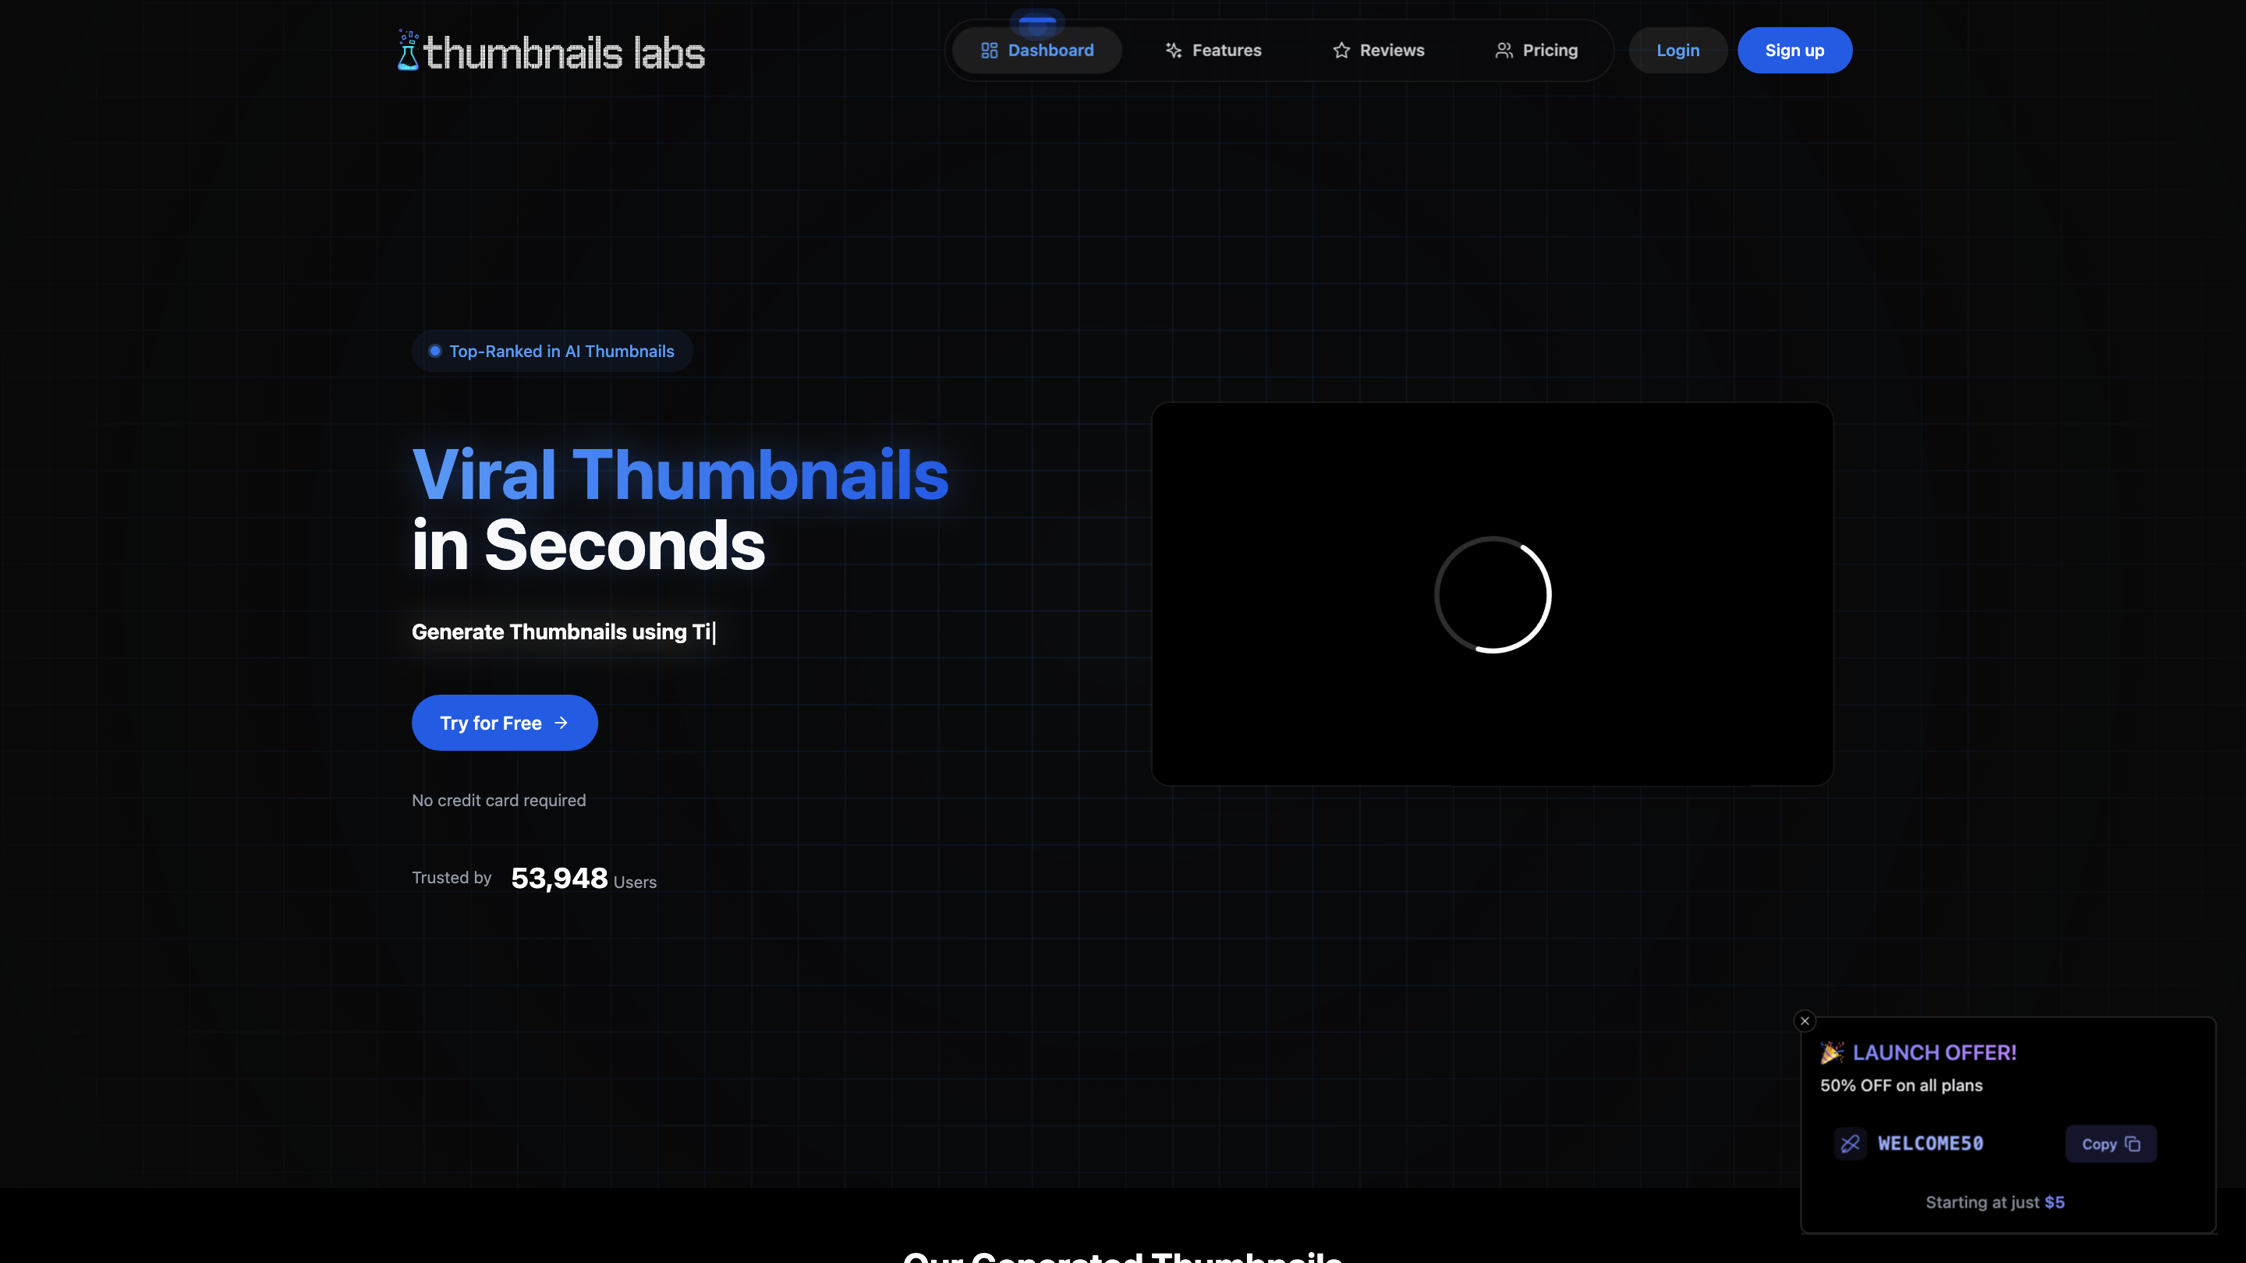The height and width of the screenshot is (1263, 2246).
Task: Start with Try for Free
Action: (x=504, y=722)
